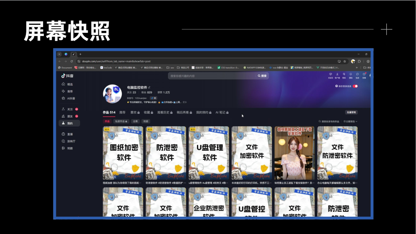This screenshot has width=416, height=234.
Task: Open the 防泄密软件 video thumbnail
Action: point(166,153)
